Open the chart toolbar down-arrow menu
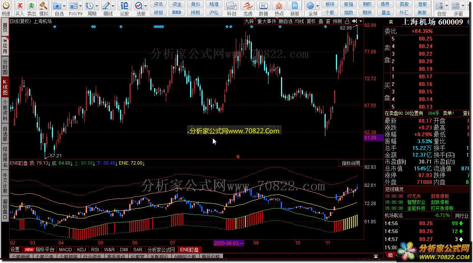Image resolution: width=473 pixels, height=263 pixels. pyautogui.click(x=361, y=21)
